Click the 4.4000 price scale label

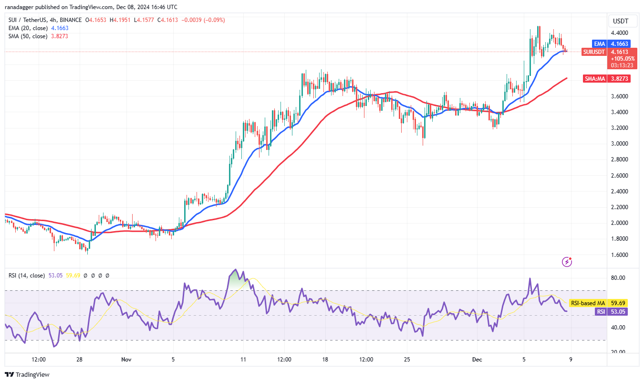[619, 33]
